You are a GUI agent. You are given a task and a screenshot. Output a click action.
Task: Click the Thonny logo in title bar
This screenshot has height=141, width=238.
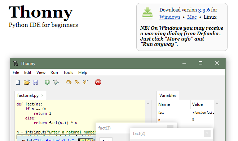16,64
